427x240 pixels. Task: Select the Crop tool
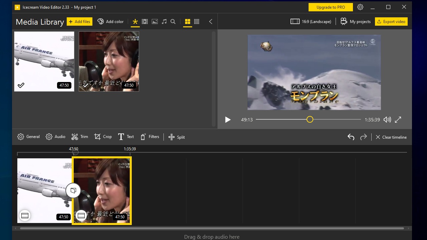(x=103, y=137)
